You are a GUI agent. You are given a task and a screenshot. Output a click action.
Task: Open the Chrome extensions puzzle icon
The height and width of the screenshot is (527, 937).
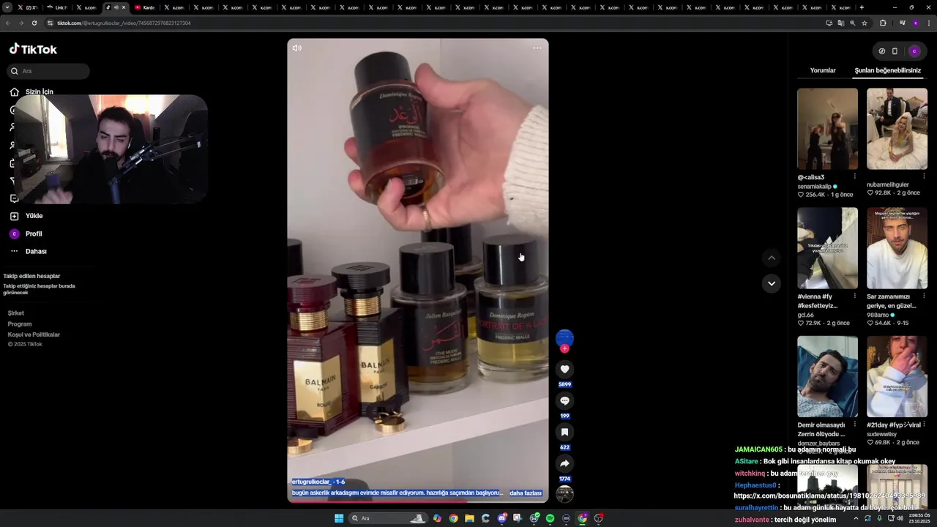(x=883, y=23)
